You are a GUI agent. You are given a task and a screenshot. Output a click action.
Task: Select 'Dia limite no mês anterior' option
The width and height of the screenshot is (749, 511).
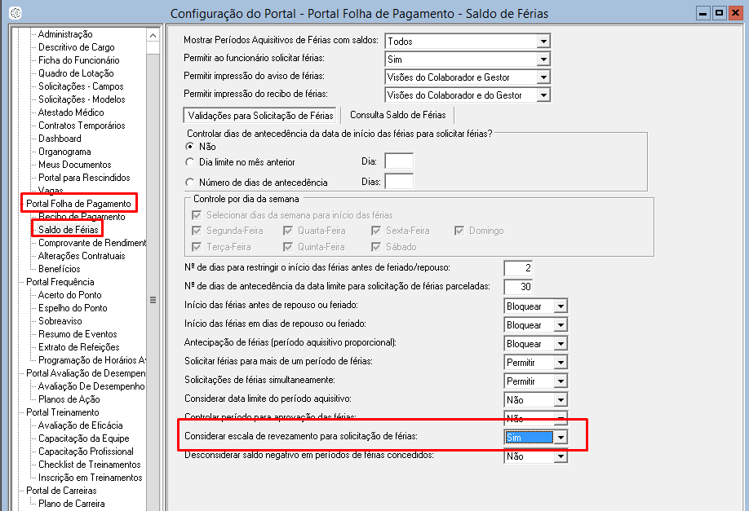point(191,161)
